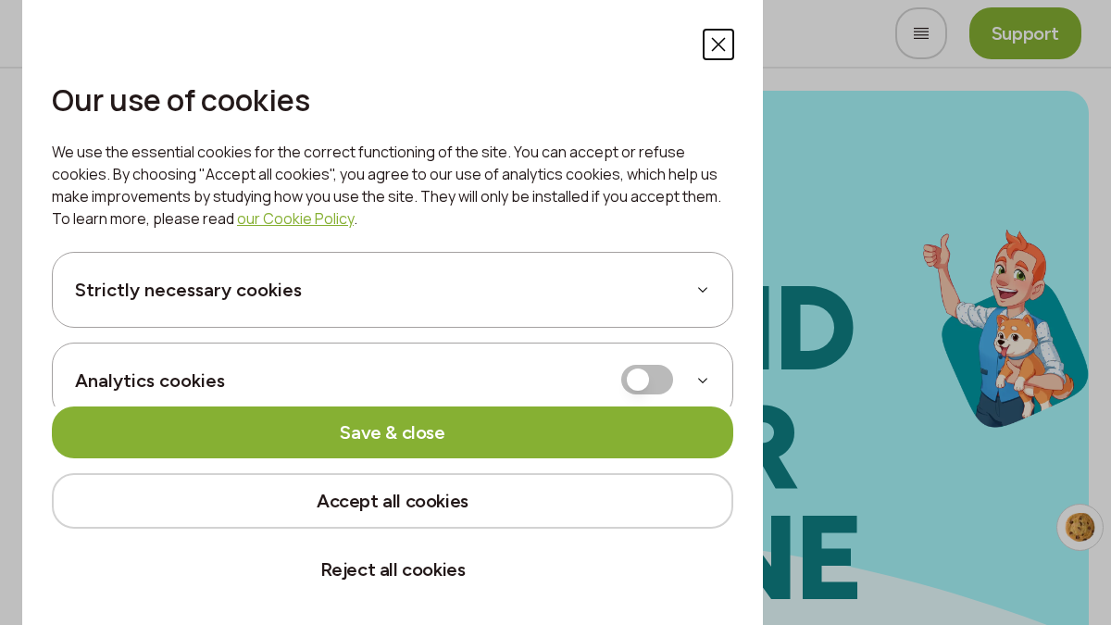Click the cookie explanation paragraph text
The height and width of the screenshot is (625, 1111).
coord(386,185)
